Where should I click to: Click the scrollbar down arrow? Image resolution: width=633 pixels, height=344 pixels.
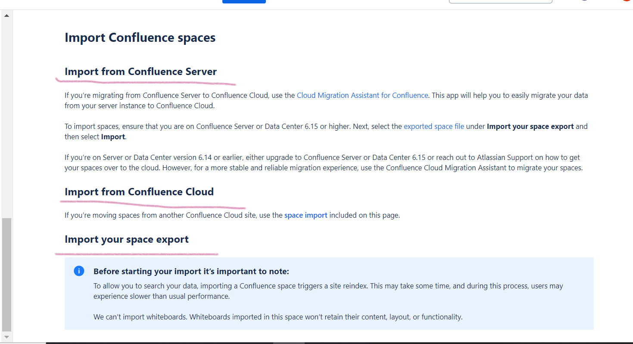click(x=6, y=337)
